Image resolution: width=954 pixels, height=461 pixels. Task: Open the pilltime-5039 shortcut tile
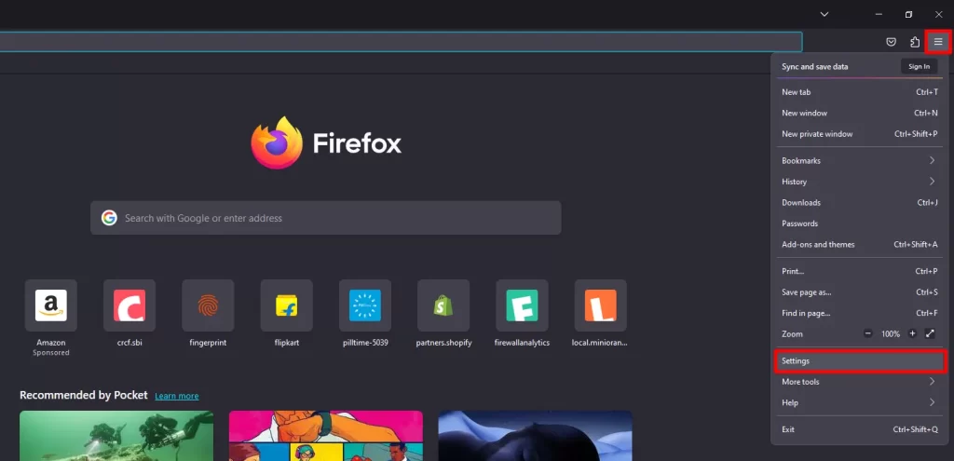pyautogui.click(x=365, y=305)
